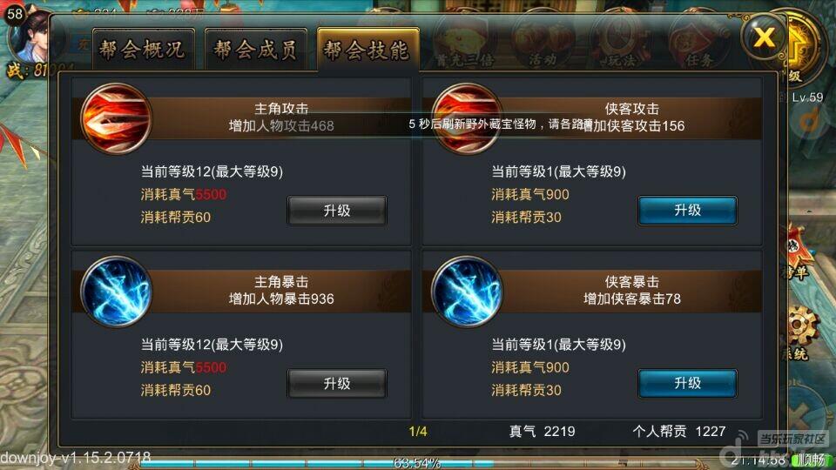Viewport: 836px width, 470px height.
Task: Switch to the 帮会成员 tab
Action: click(255, 50)
